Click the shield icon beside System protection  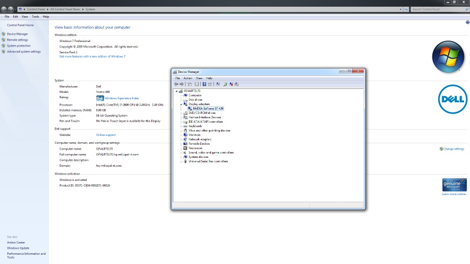(x=3, y=45)
